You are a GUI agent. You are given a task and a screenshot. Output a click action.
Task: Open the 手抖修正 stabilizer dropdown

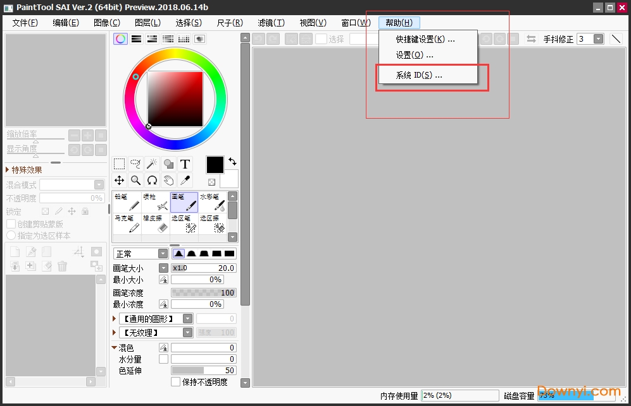tap(598, 39)
